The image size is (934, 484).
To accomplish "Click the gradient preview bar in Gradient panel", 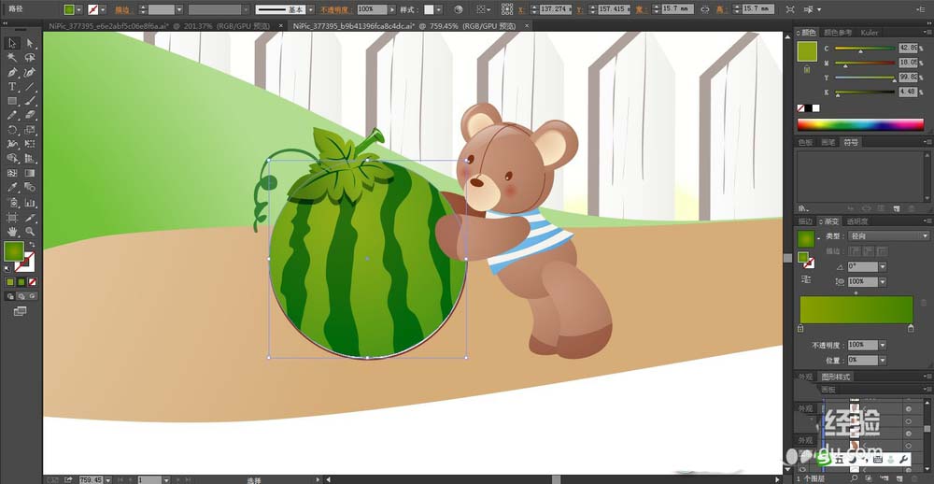I will [x=856, y=310].
